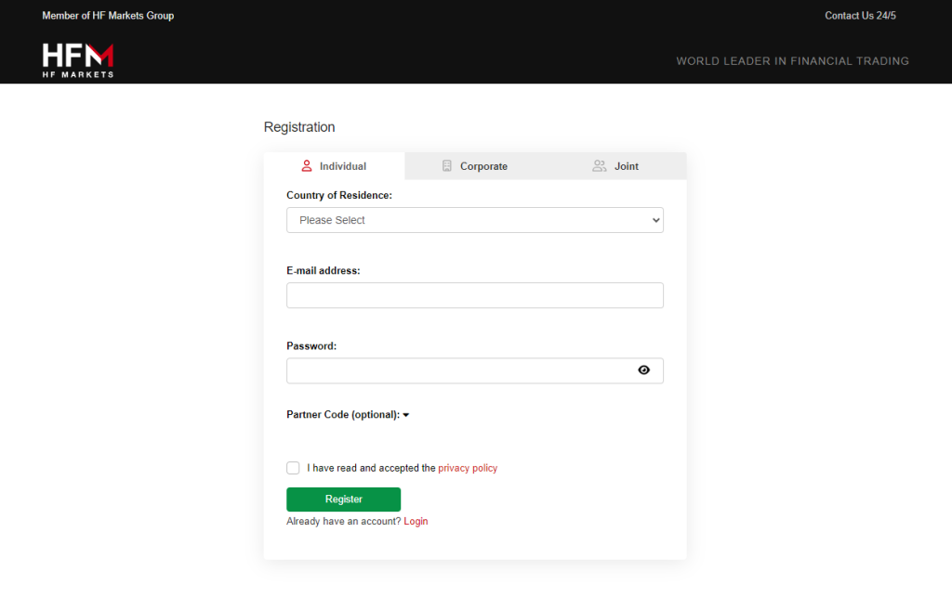
Task: Select the Individual tab label
Action: point(343,166)
